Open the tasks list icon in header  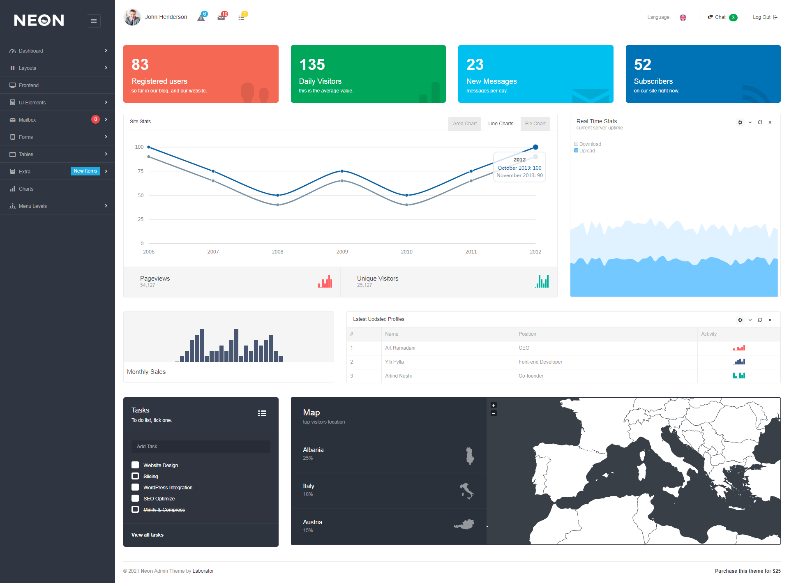(x=241, y=18)
